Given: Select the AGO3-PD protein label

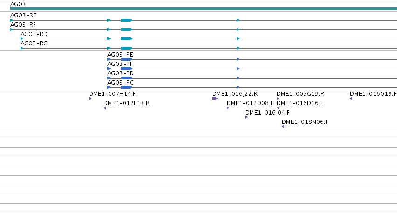Looking at the screenshot, I should [x=120, y=73].
